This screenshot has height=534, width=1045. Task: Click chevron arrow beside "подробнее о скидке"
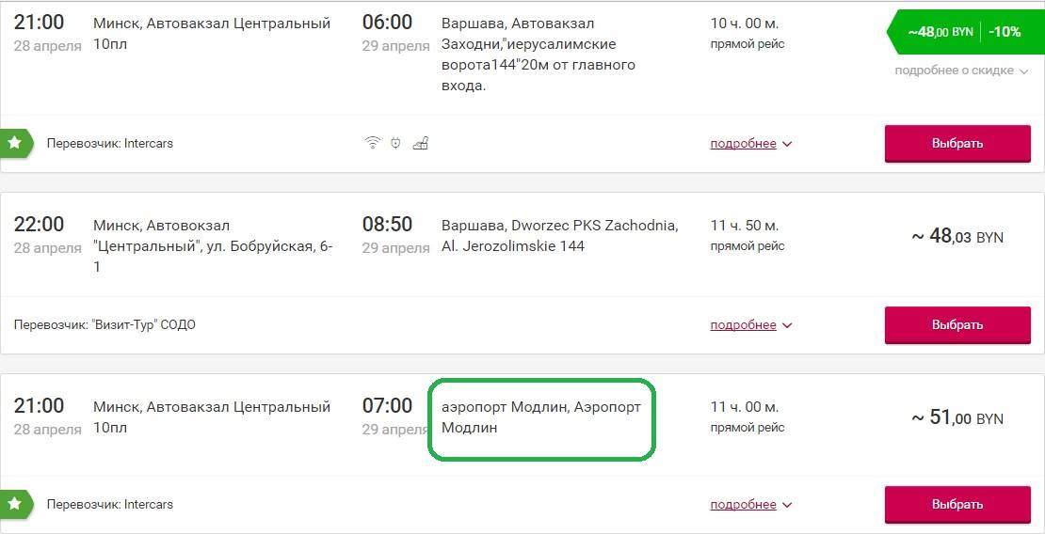1024,71
